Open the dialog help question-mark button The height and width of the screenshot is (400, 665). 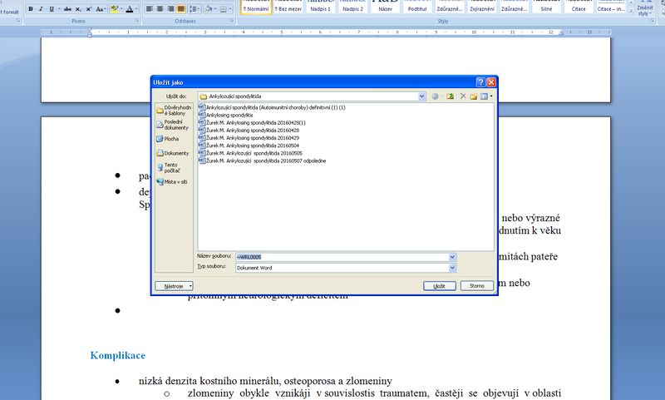pos(480,82)
